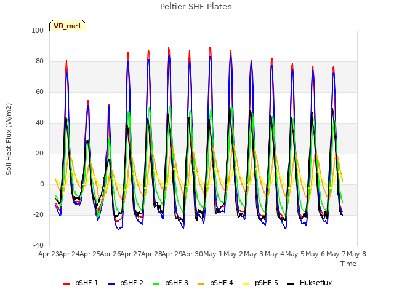Click the black Hukseflux legend swatch
Viewport: 394px width, 295px height.
(291, 284)
